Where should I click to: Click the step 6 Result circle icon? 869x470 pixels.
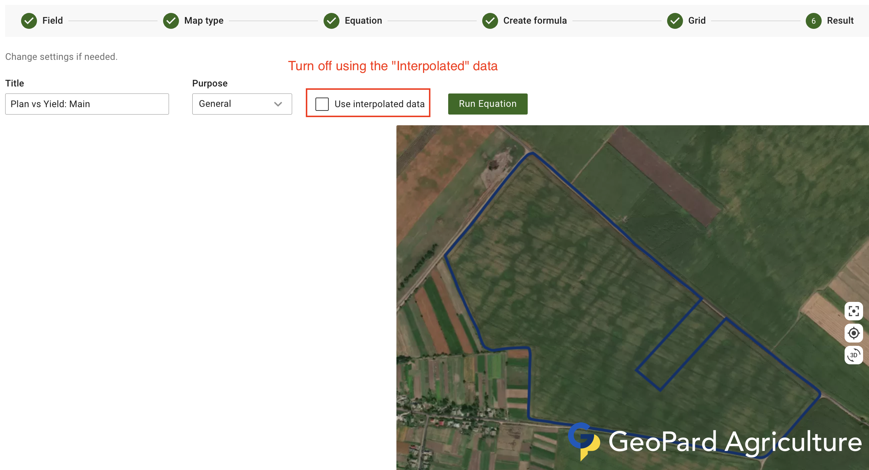point(814,21)
